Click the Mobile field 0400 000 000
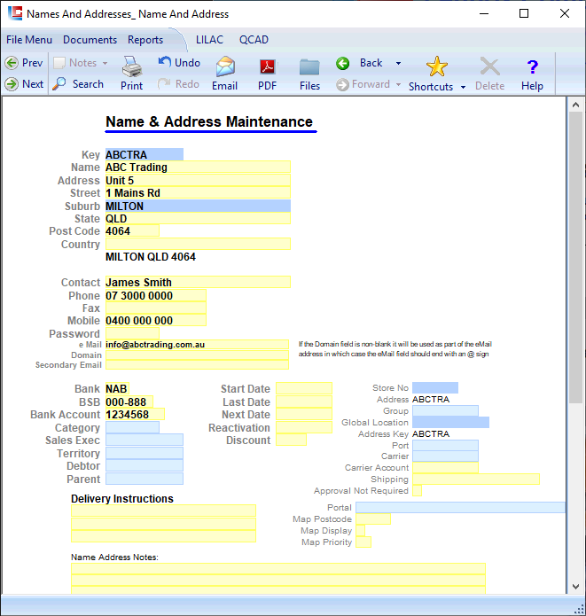Screen dimensions: 586x616 156,321
